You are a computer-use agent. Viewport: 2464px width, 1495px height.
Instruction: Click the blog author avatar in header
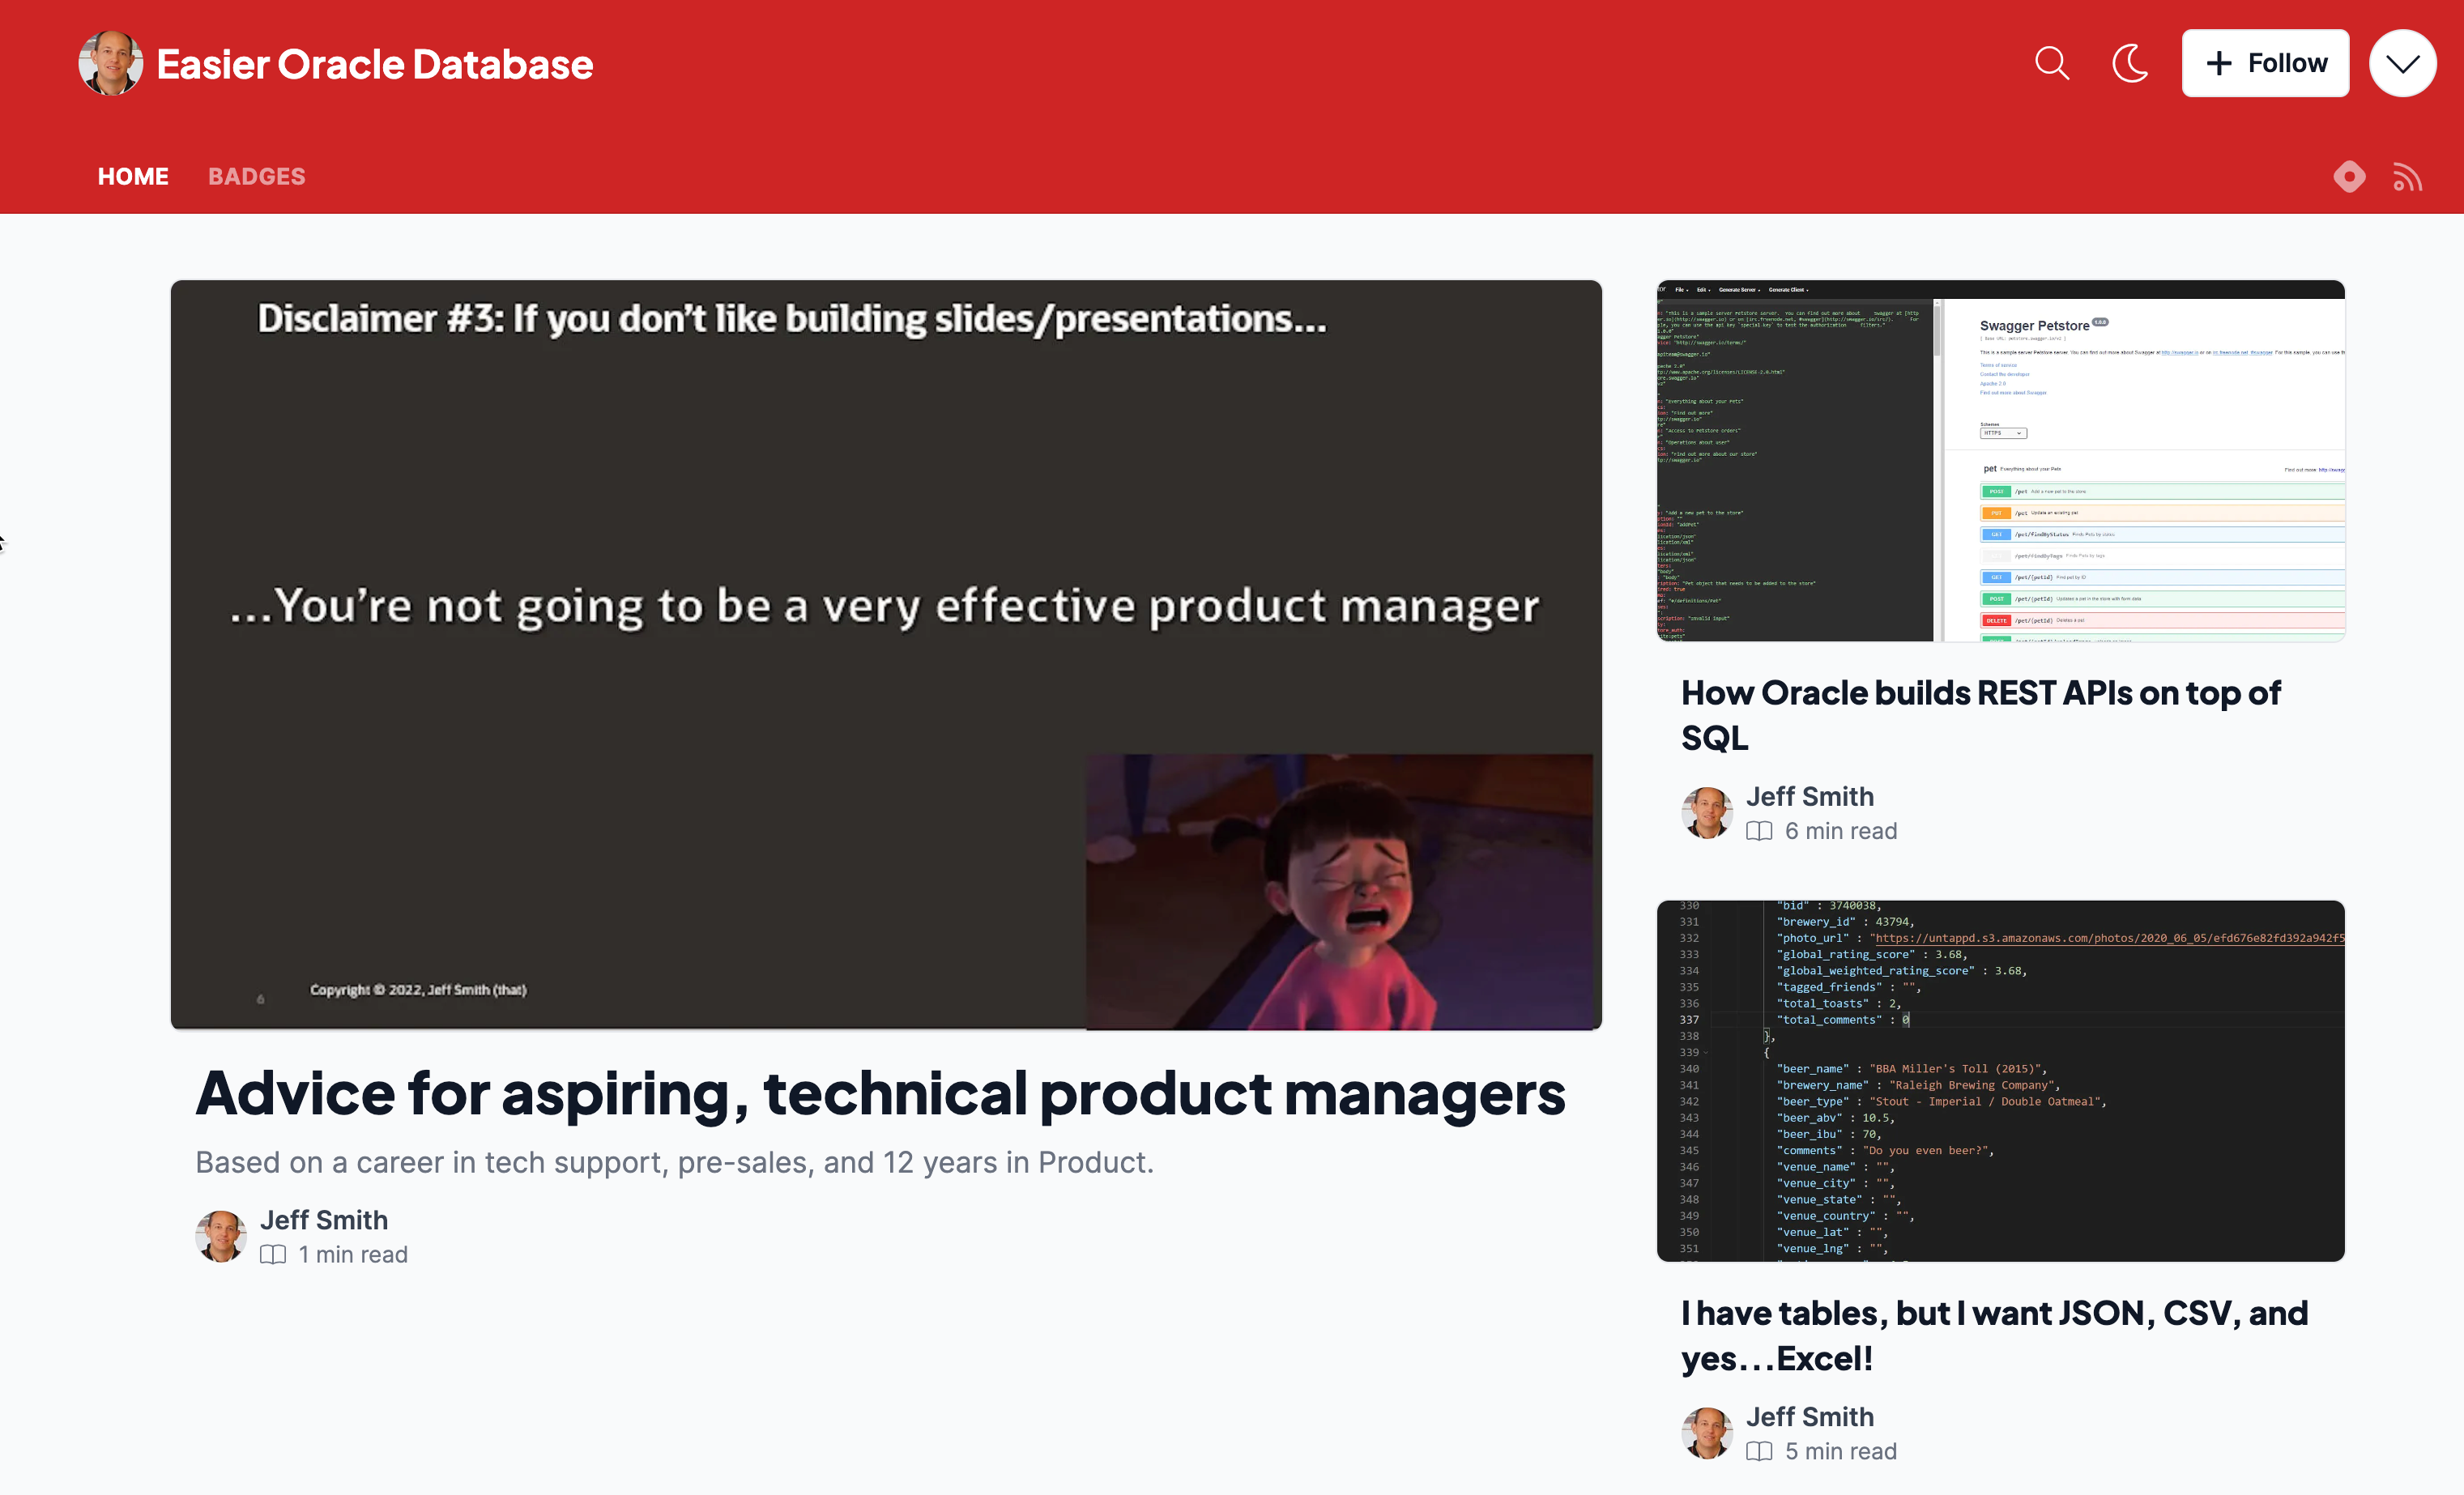(110, 63)
